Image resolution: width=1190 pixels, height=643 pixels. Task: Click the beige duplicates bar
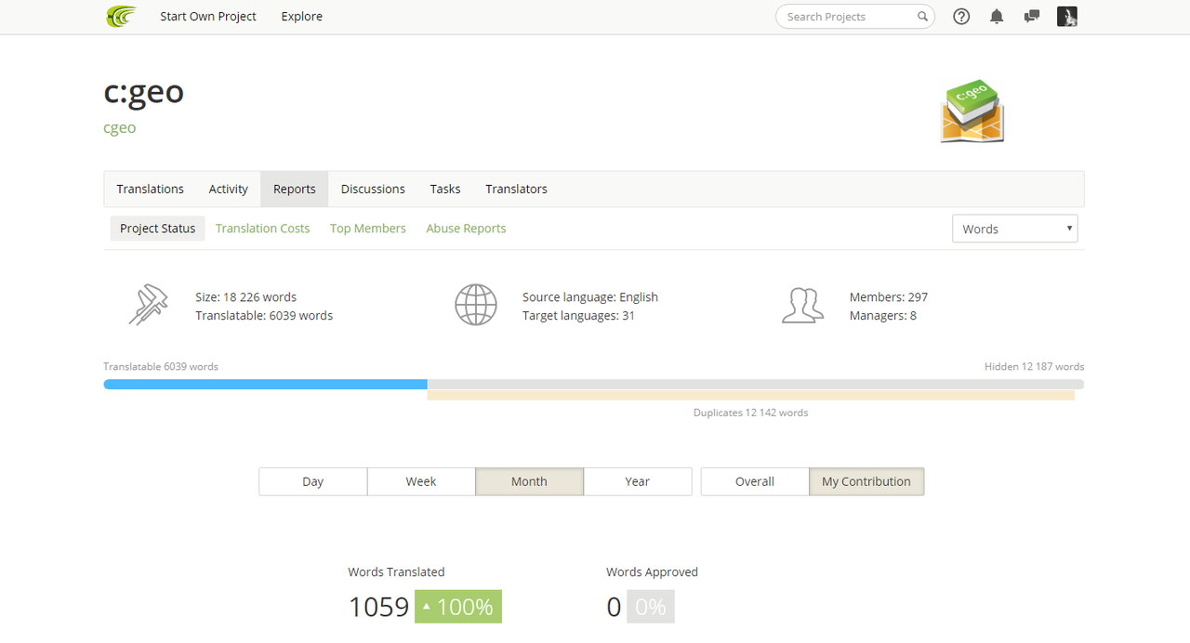pyautogui.click(x=751, y=395)
